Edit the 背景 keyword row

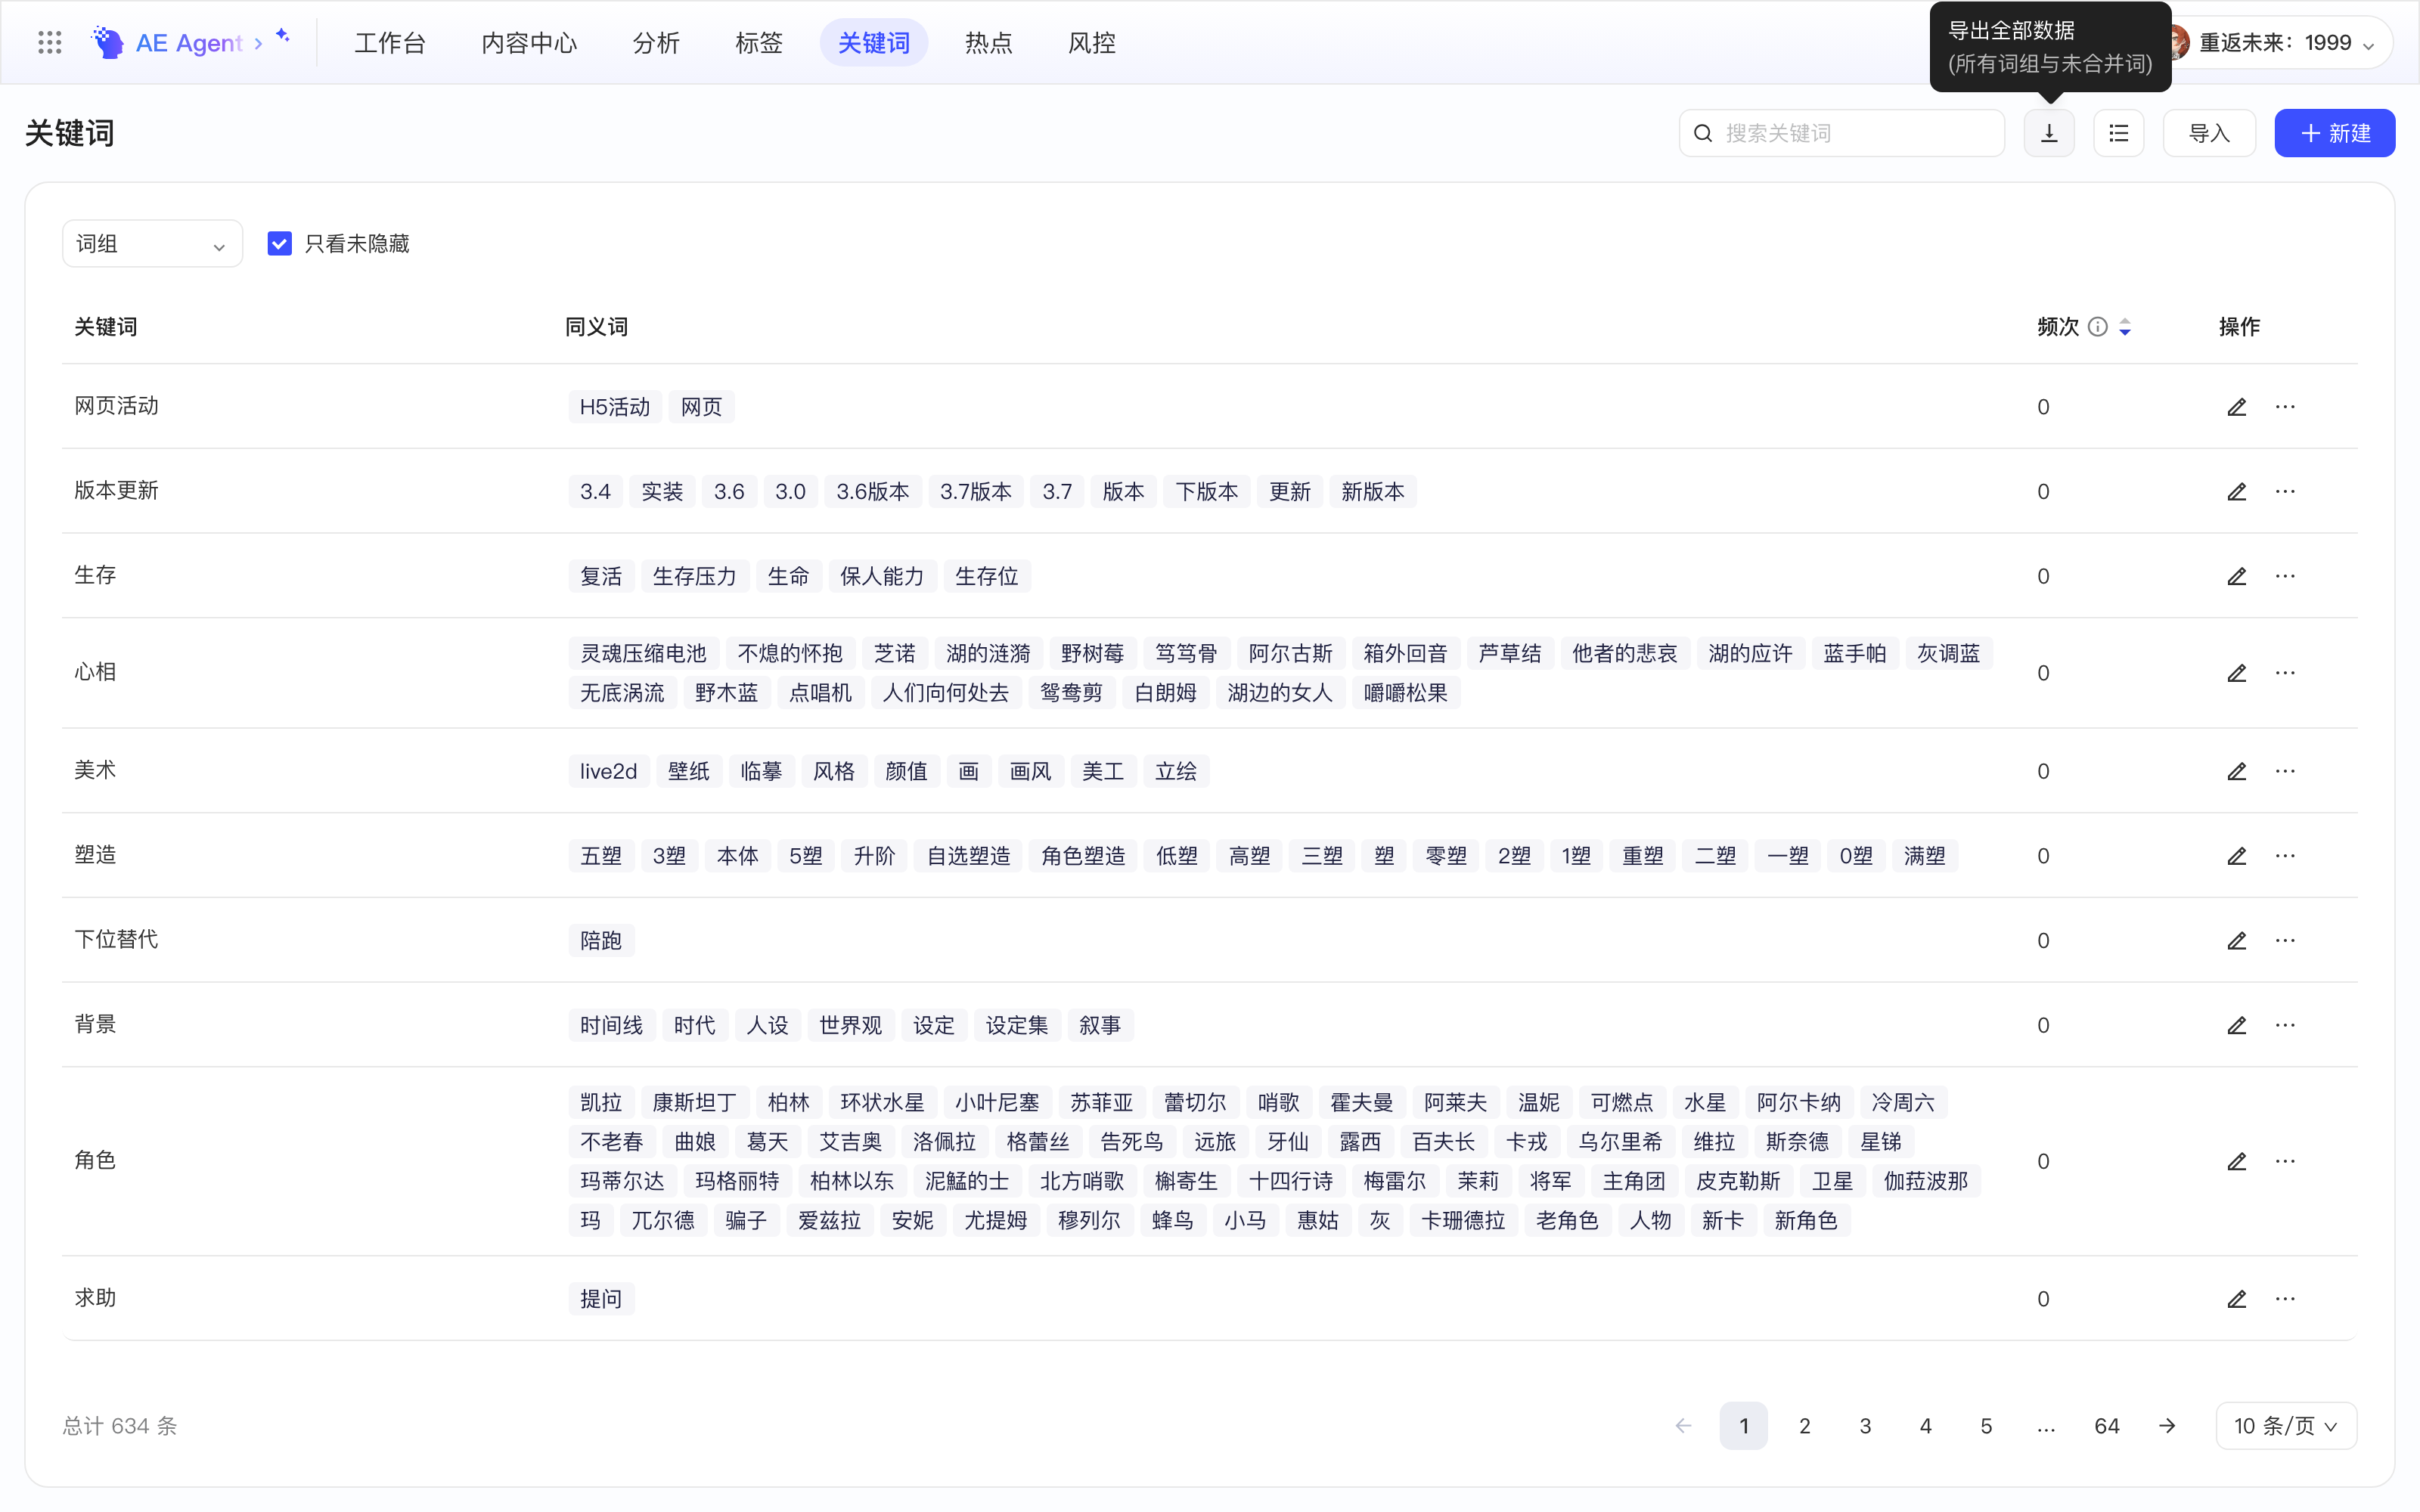tap(2237, 1025)
